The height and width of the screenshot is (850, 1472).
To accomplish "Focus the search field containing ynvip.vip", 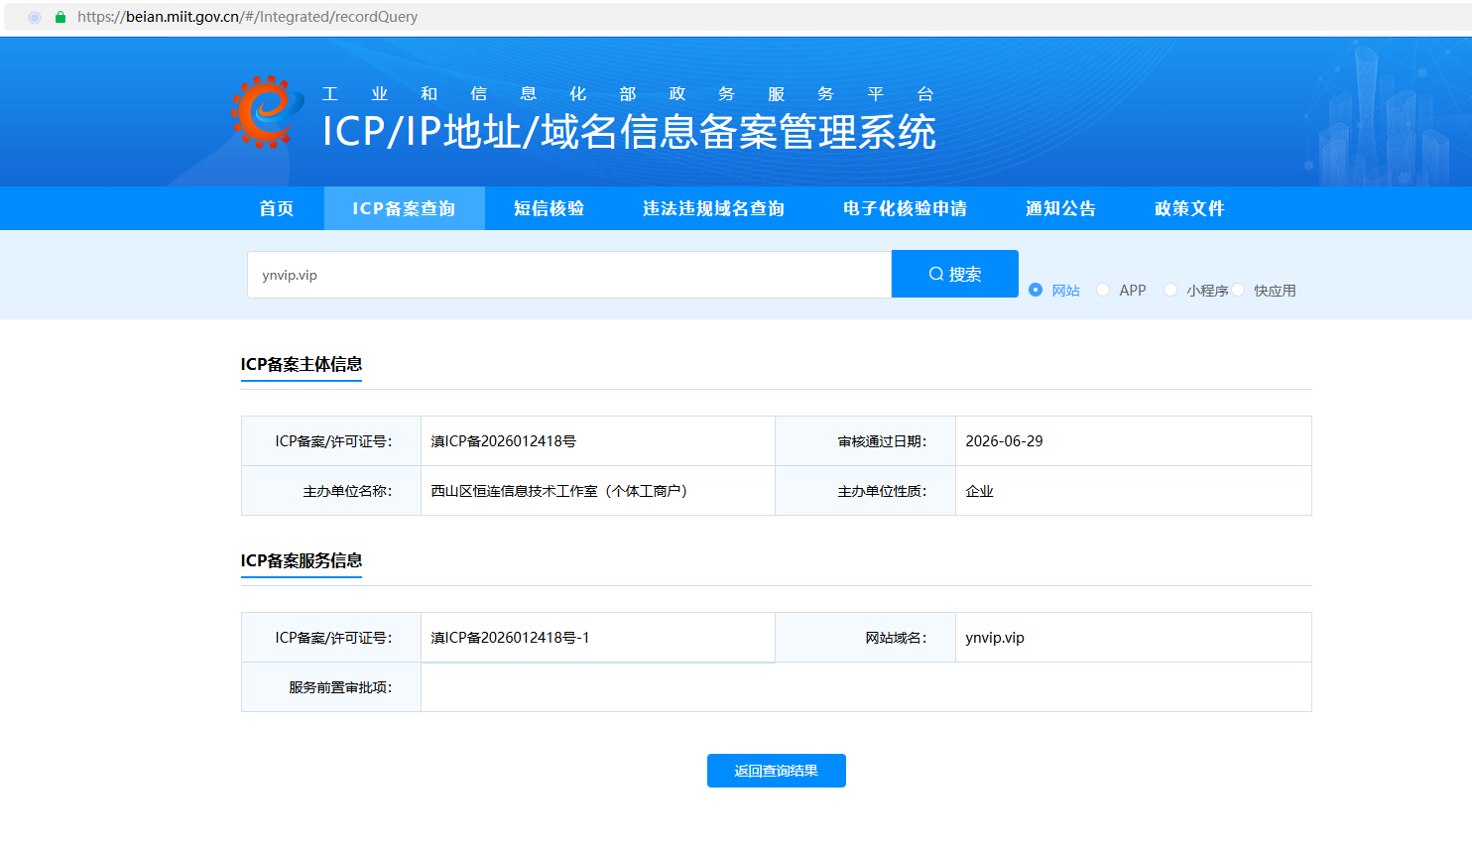I will (569, 275).
